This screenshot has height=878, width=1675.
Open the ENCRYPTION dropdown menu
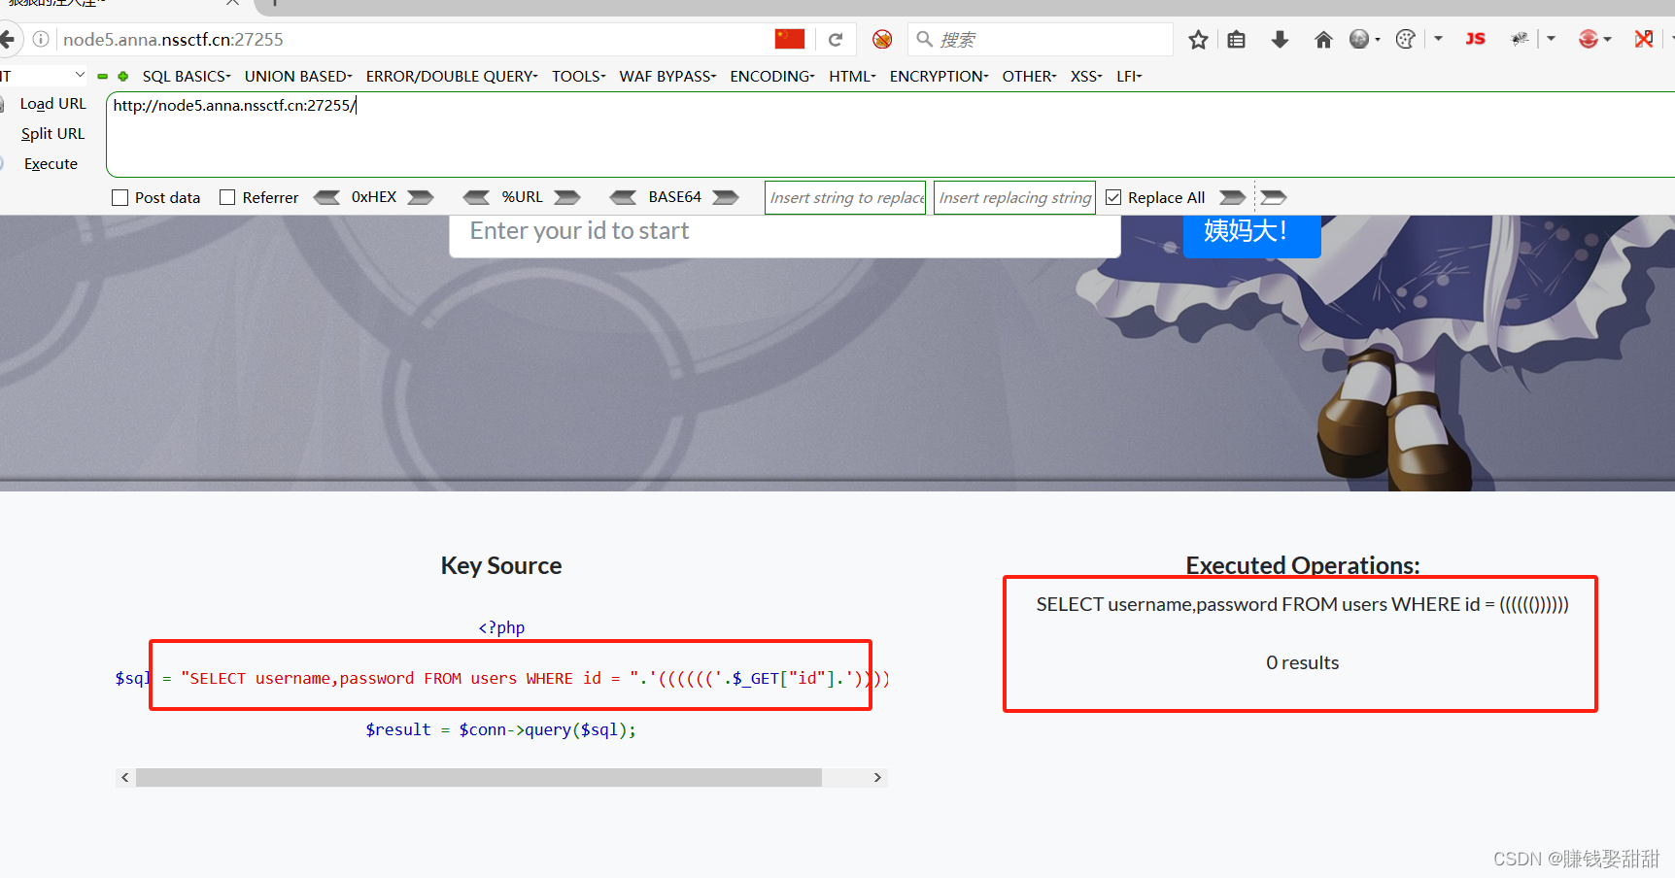tap(940, 76)
